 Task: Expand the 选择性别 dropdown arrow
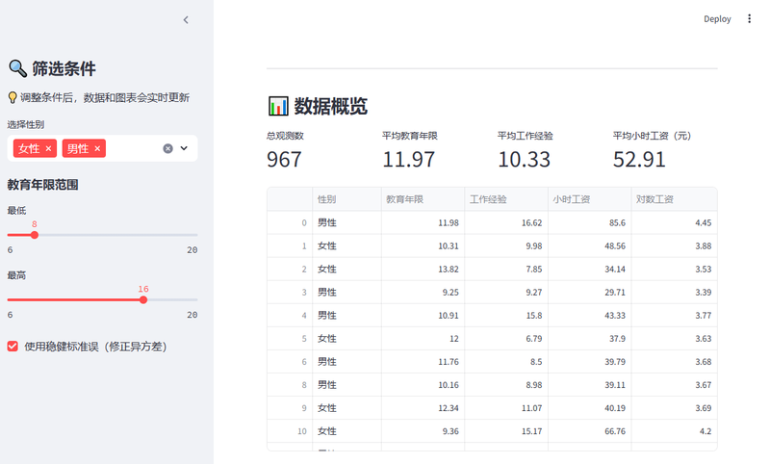point(184,148)
